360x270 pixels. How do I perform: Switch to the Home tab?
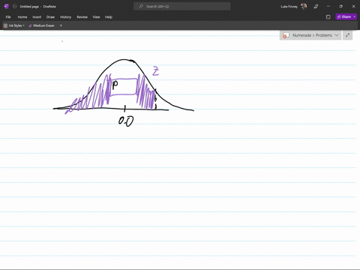22,17
